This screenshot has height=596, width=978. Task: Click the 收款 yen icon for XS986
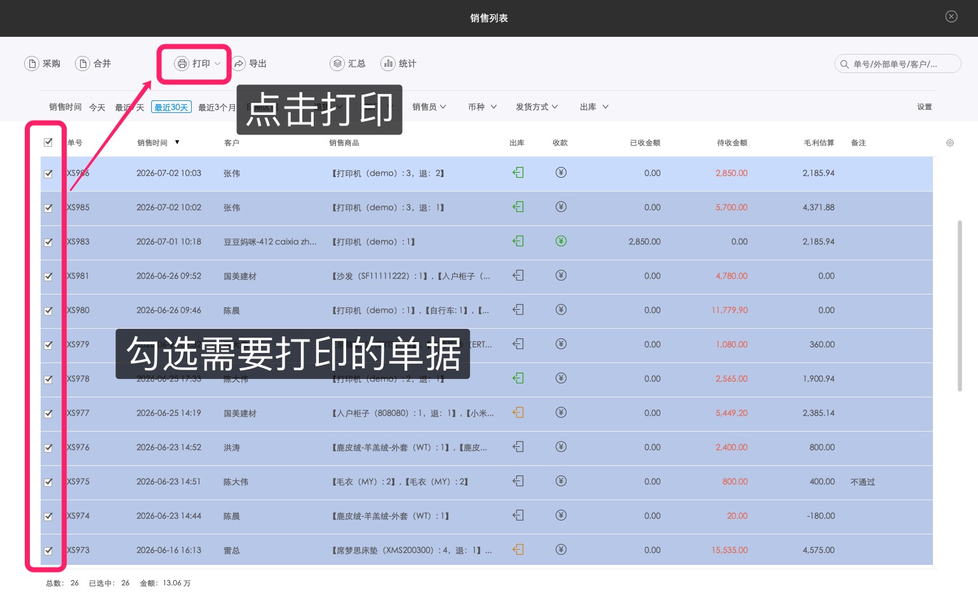[561, 173]
